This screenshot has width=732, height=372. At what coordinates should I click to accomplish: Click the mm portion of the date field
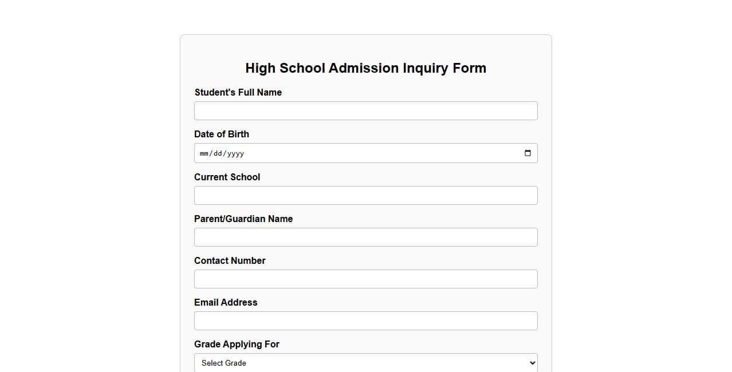click(x=204, y=153)
